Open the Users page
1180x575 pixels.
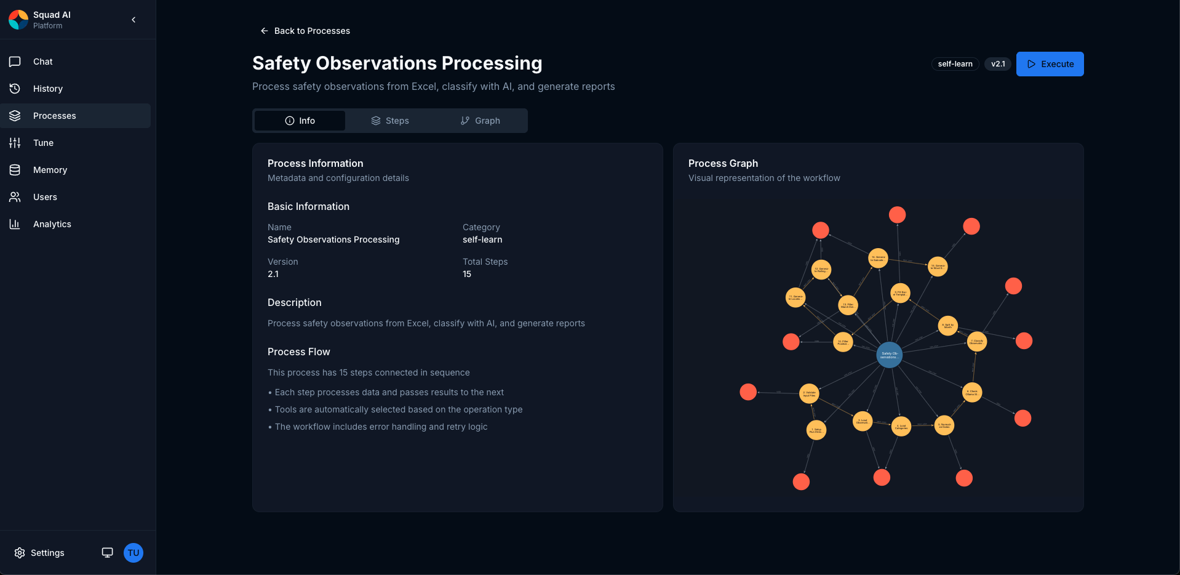click(45, 197)
